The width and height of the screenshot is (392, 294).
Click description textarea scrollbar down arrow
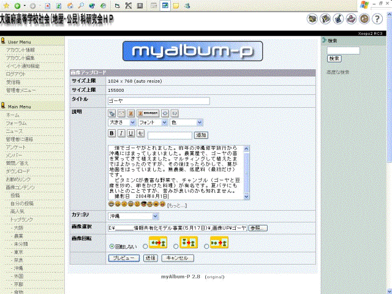point(246,197)
